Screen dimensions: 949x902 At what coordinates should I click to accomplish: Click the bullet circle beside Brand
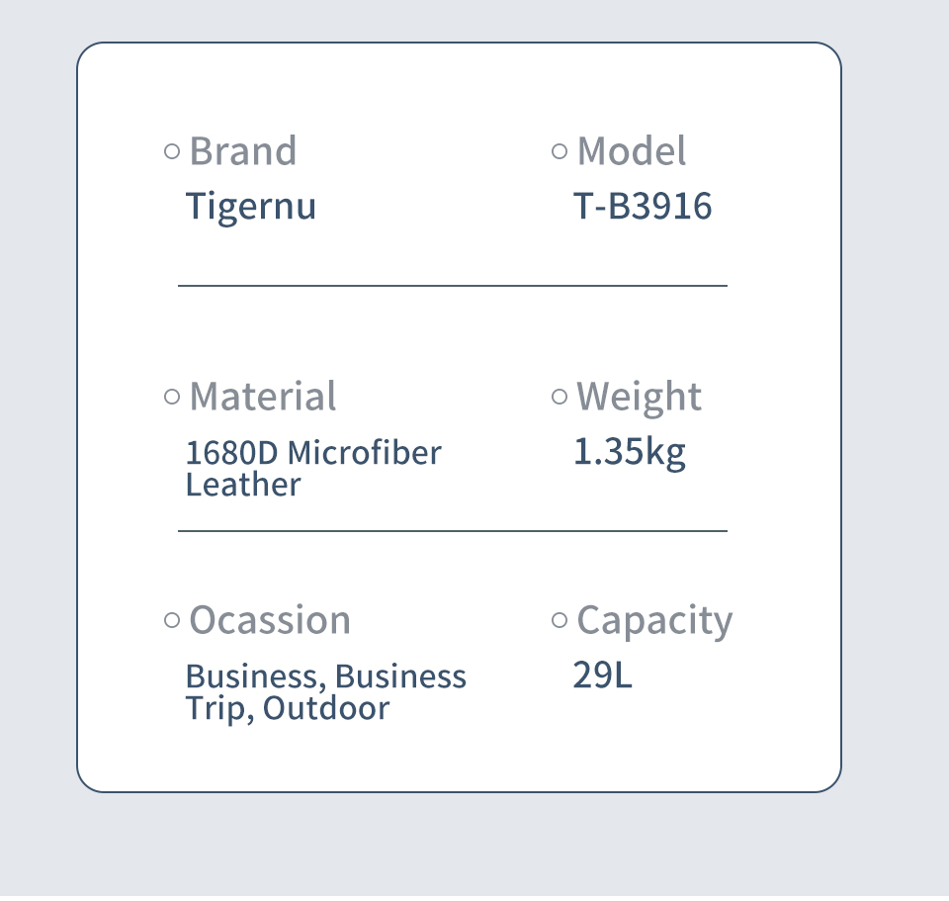(x=172, y=151)
